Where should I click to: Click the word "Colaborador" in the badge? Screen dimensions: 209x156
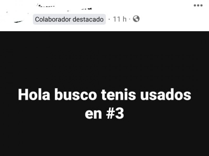pos(53,19)
